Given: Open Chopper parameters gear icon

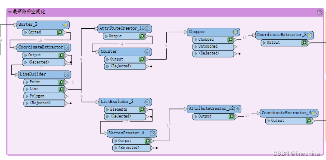Looking at the screenshot, I should (x=236, y=32).
